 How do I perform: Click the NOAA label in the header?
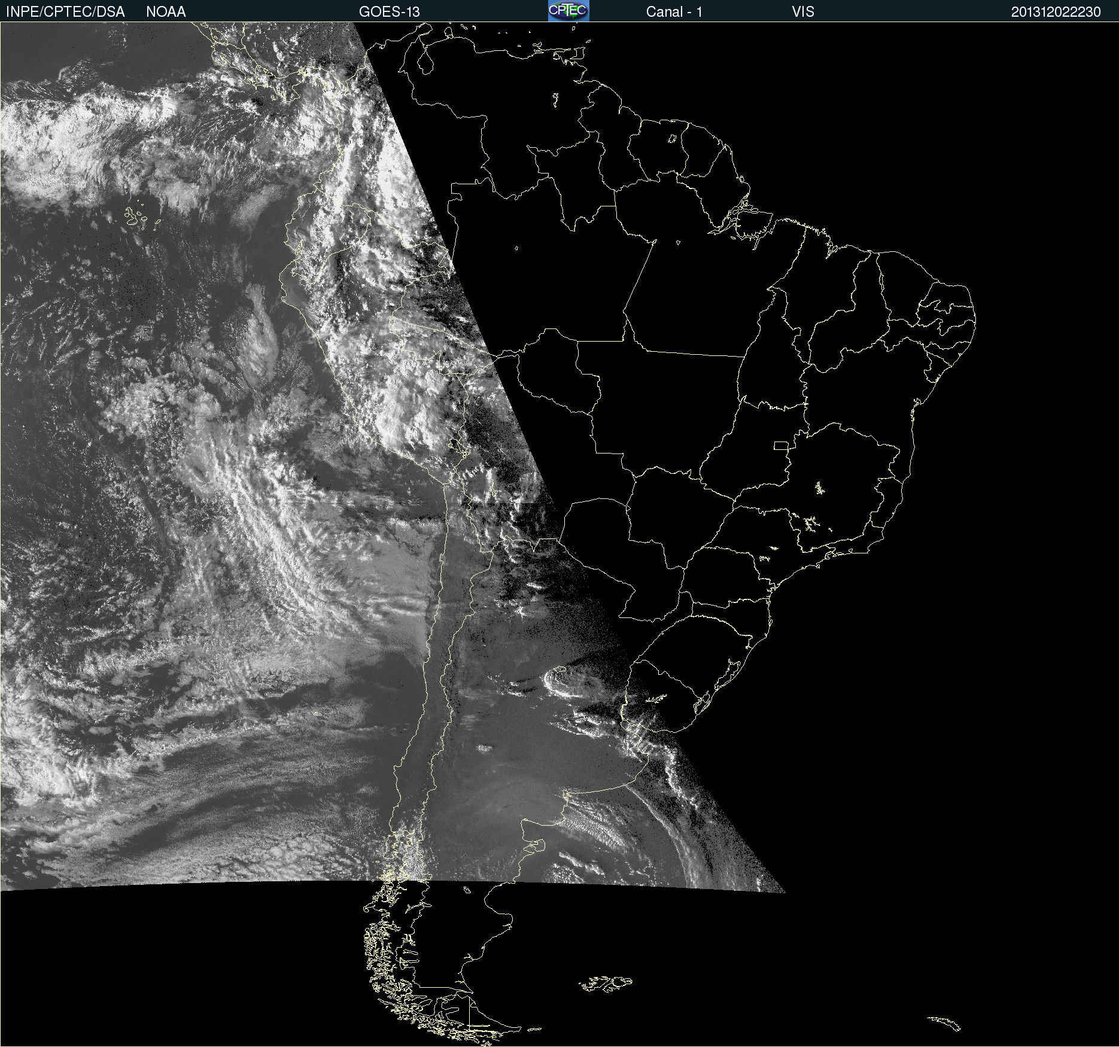(166, 12)
